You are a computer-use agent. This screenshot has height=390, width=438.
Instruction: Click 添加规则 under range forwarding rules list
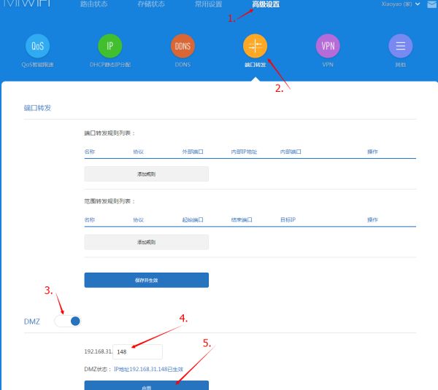[x=147, y=242]
